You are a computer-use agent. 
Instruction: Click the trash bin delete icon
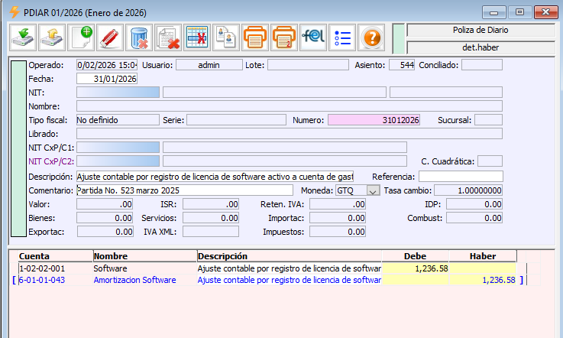point(139,37)
